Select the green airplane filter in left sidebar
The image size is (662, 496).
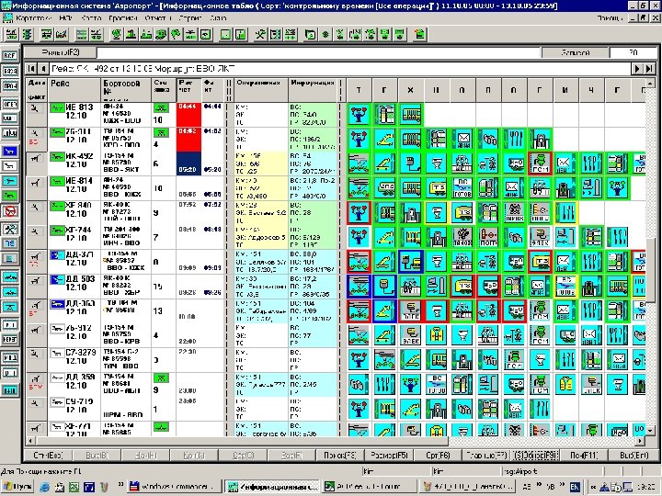(x=10, y=196)
